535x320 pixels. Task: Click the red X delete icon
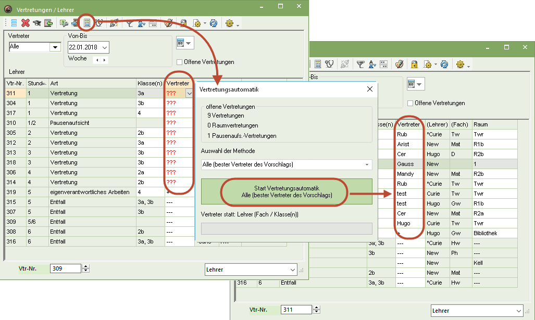26,23
